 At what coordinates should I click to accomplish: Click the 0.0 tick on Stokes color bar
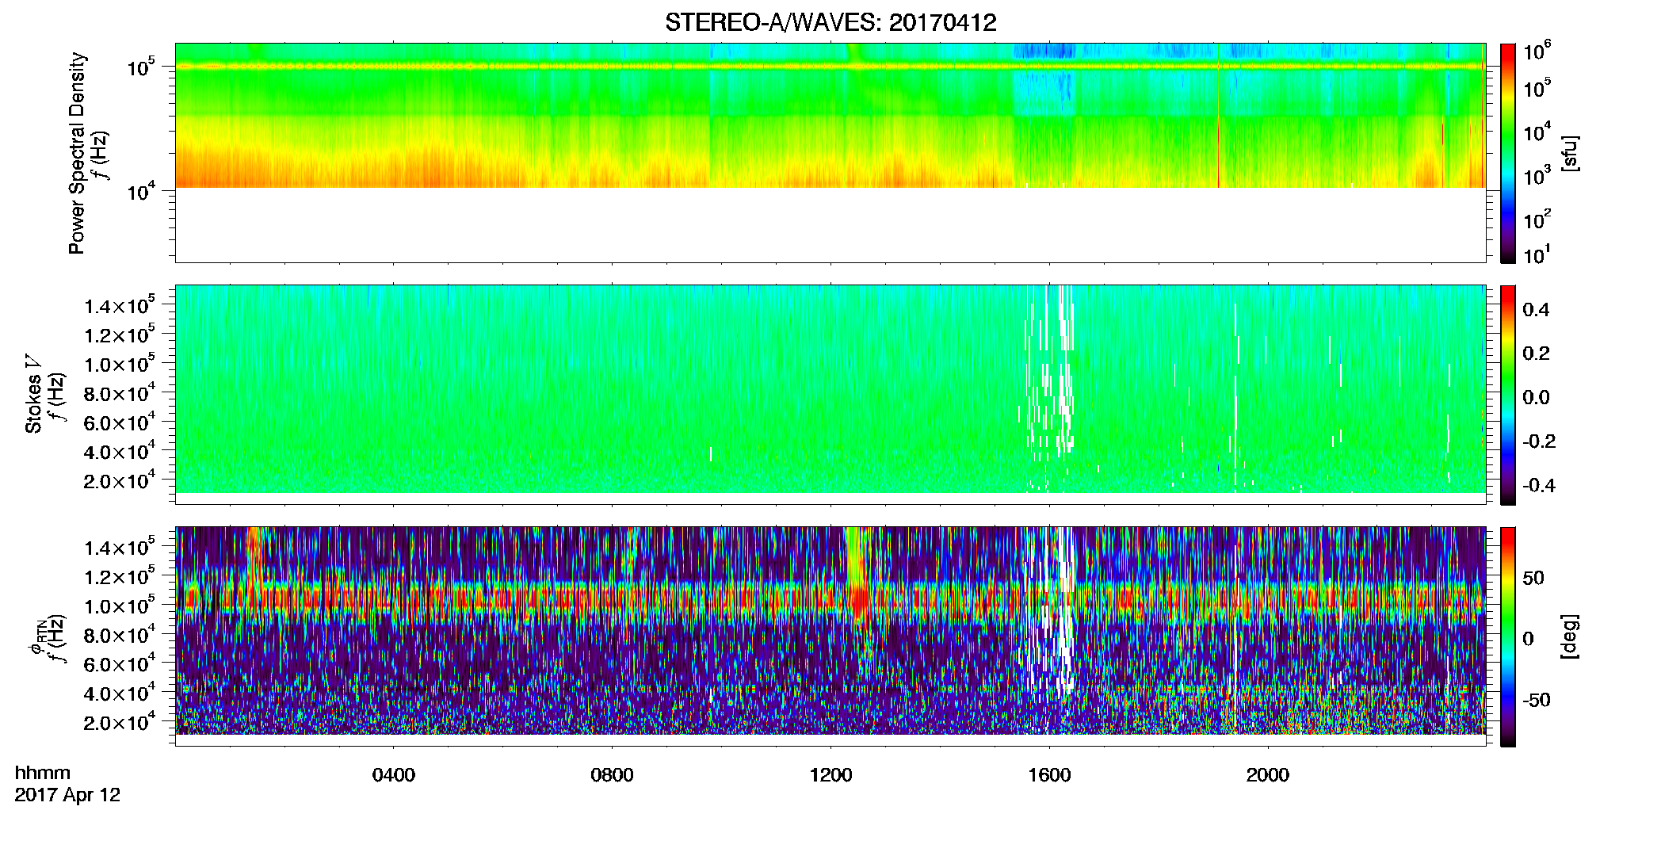tap(1536, 398)
